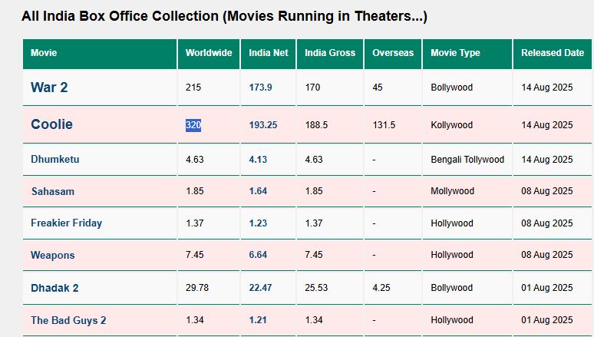Click Sahasam India Net 1.64
This screenshot has height=337, width=594.
pyautogui.click(x=258, y=191)
